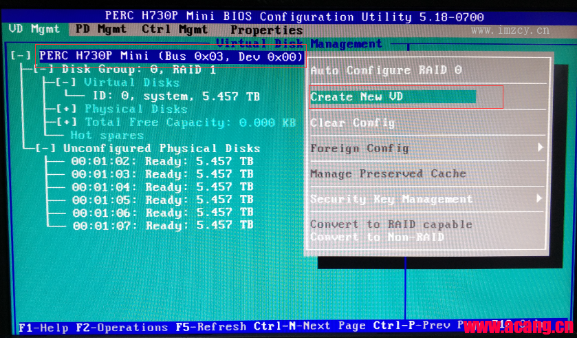The width and height of the screenshot is (577, 338).
Task: Click the Foreign Config submenu arrow
Action: 540,147
